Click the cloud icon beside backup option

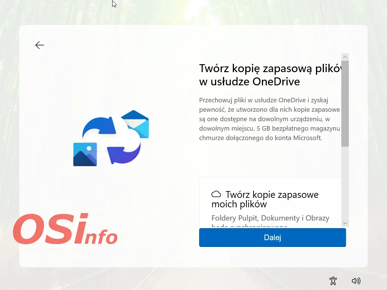point(216,194)
